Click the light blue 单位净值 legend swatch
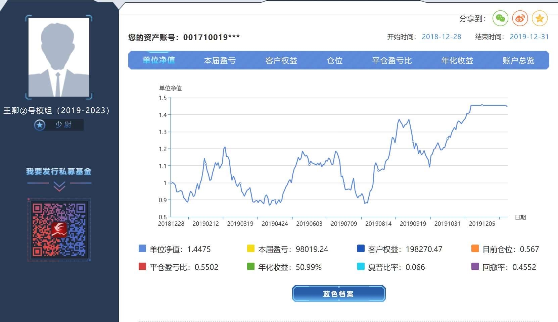558x322 pixels. click(142, 249)
